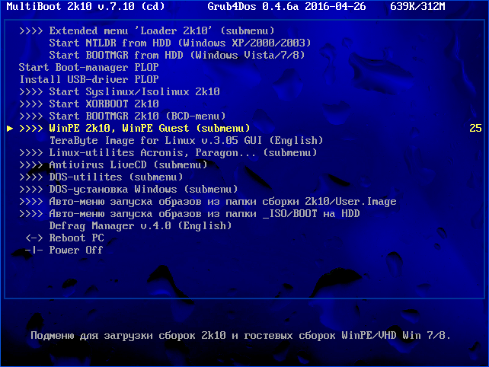Screen dimensions: 489x367
Task: Launch Defrag Manager v.4.0 English
Action: pyautogui.click(x=140, y=225)
